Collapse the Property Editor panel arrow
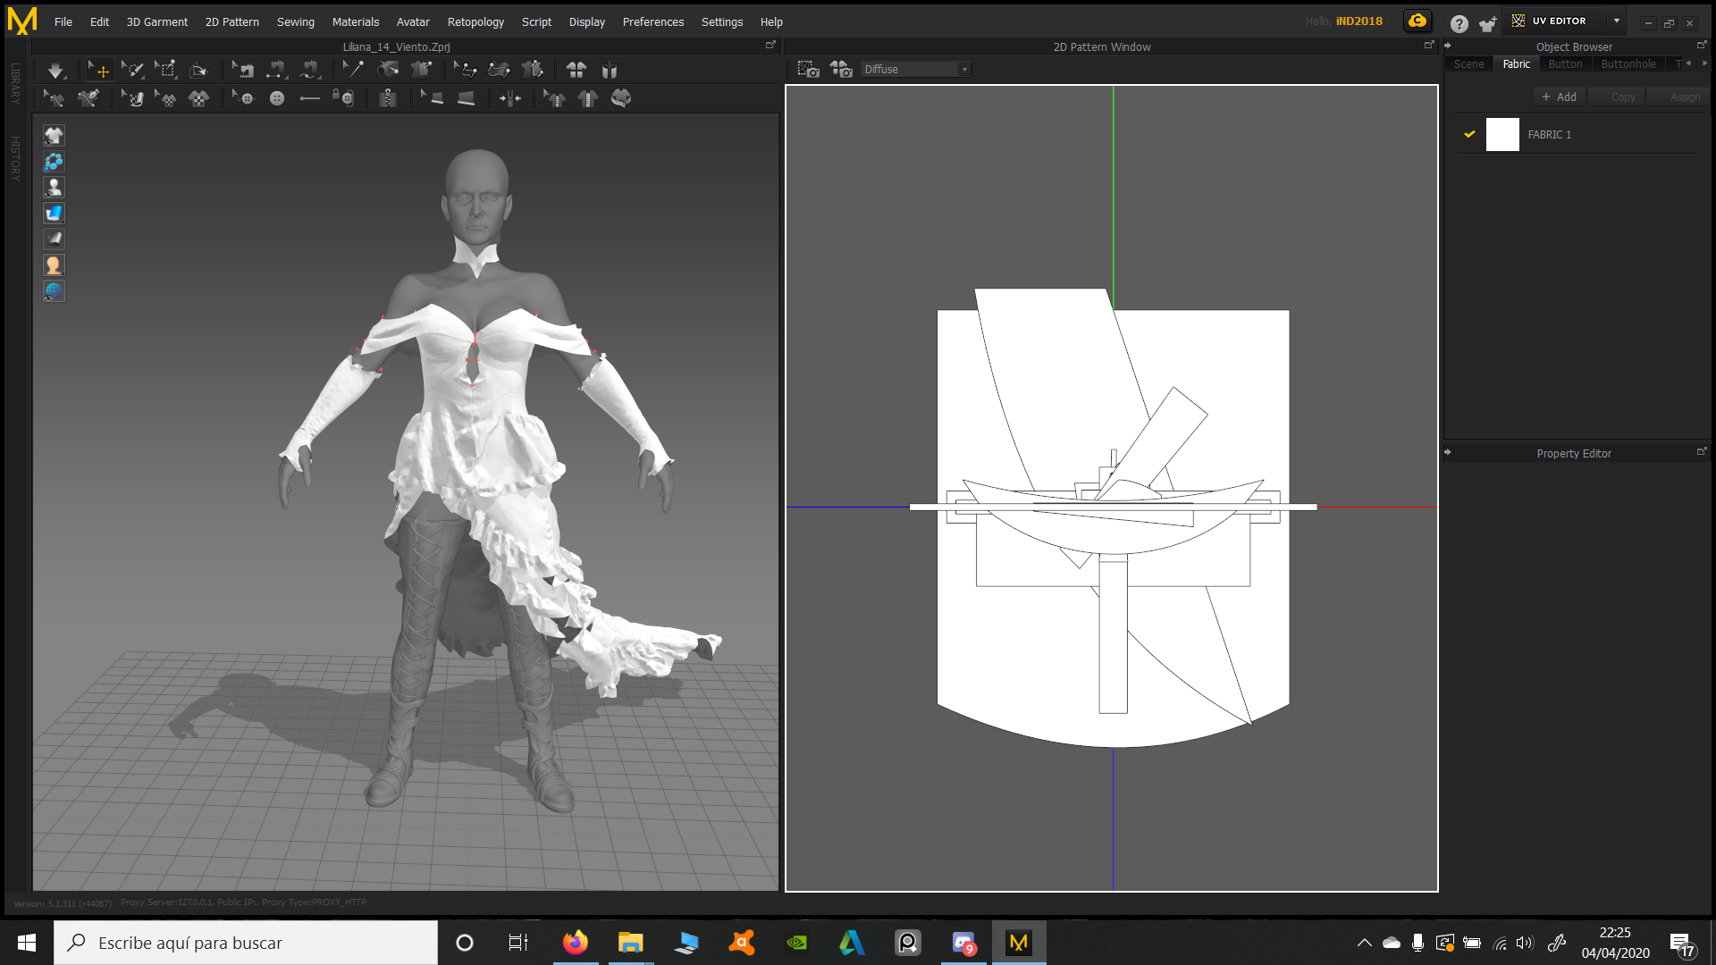The height and width of the screenshot is (965, 1716). tap(1448, 453)
